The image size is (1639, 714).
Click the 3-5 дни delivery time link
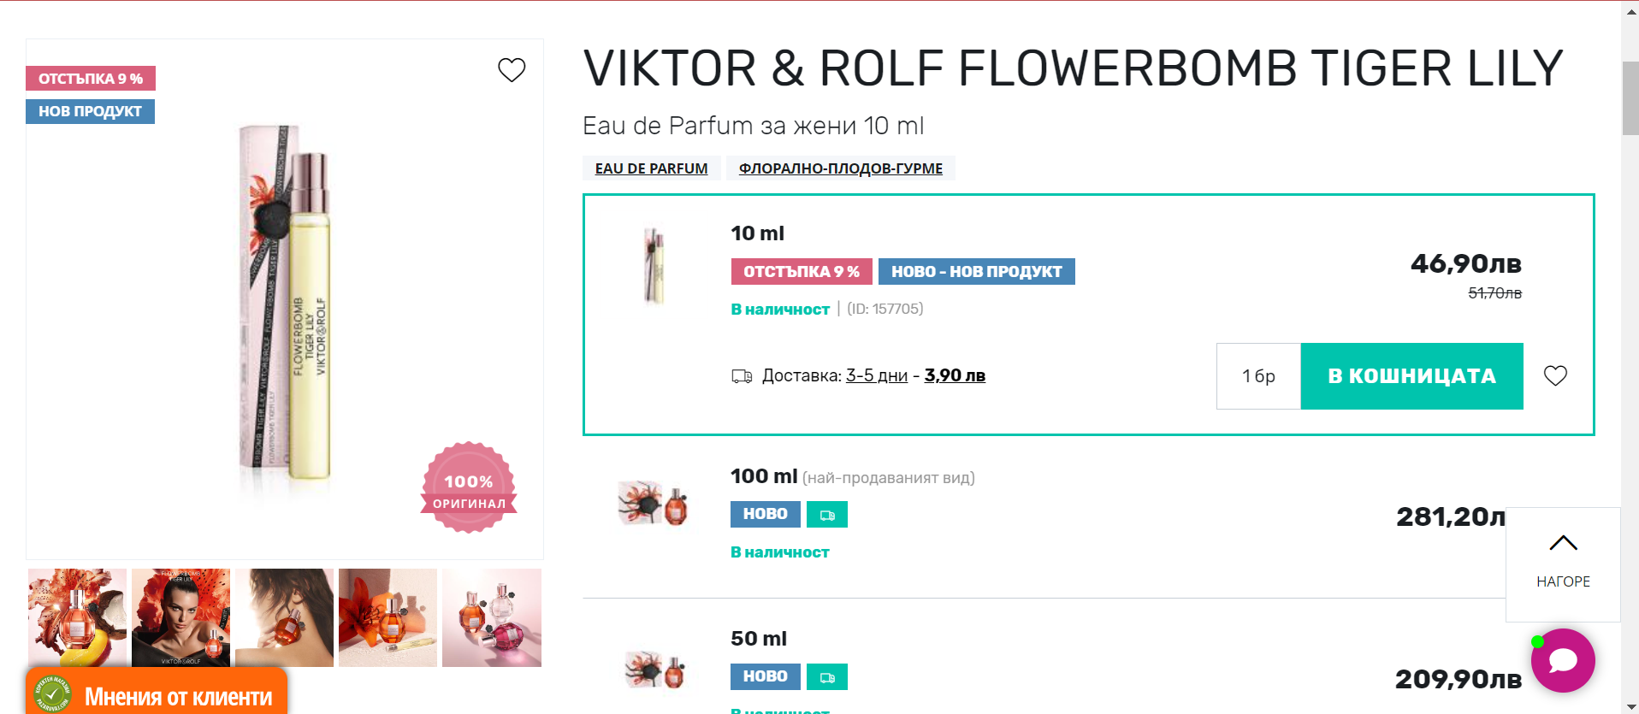876,375
